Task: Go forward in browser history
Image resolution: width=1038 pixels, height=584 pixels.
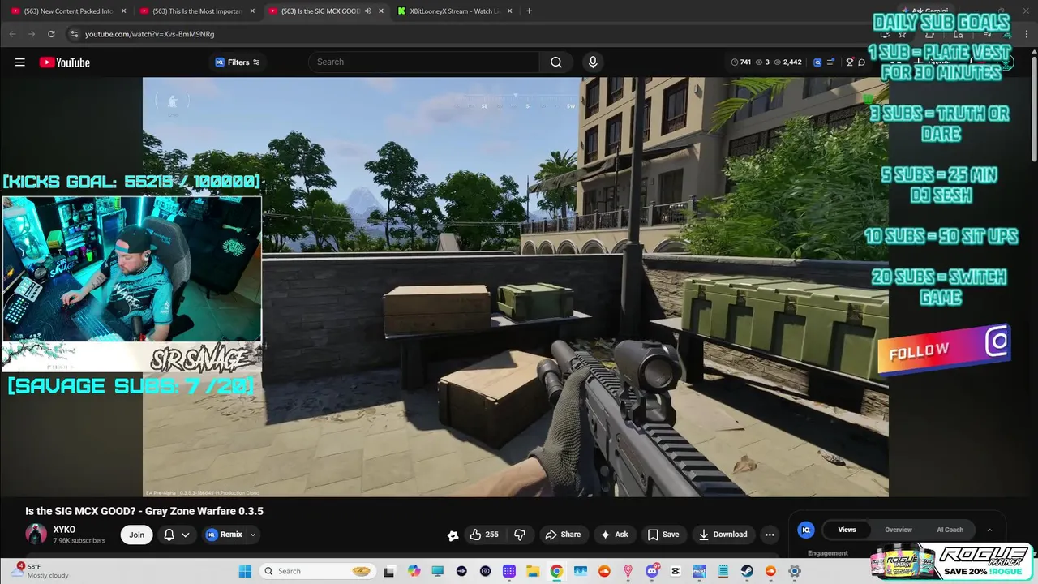Action: 32,34
